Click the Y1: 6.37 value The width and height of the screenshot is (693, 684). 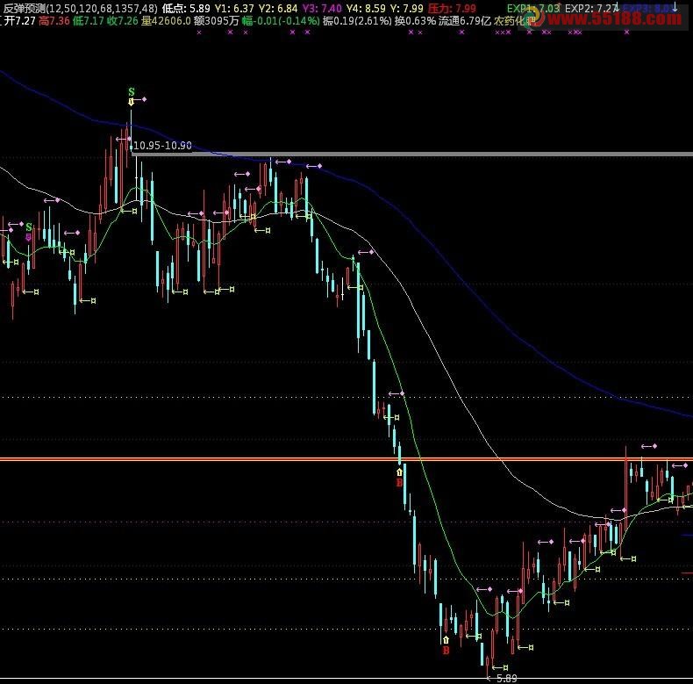click(x=234, y=9)
